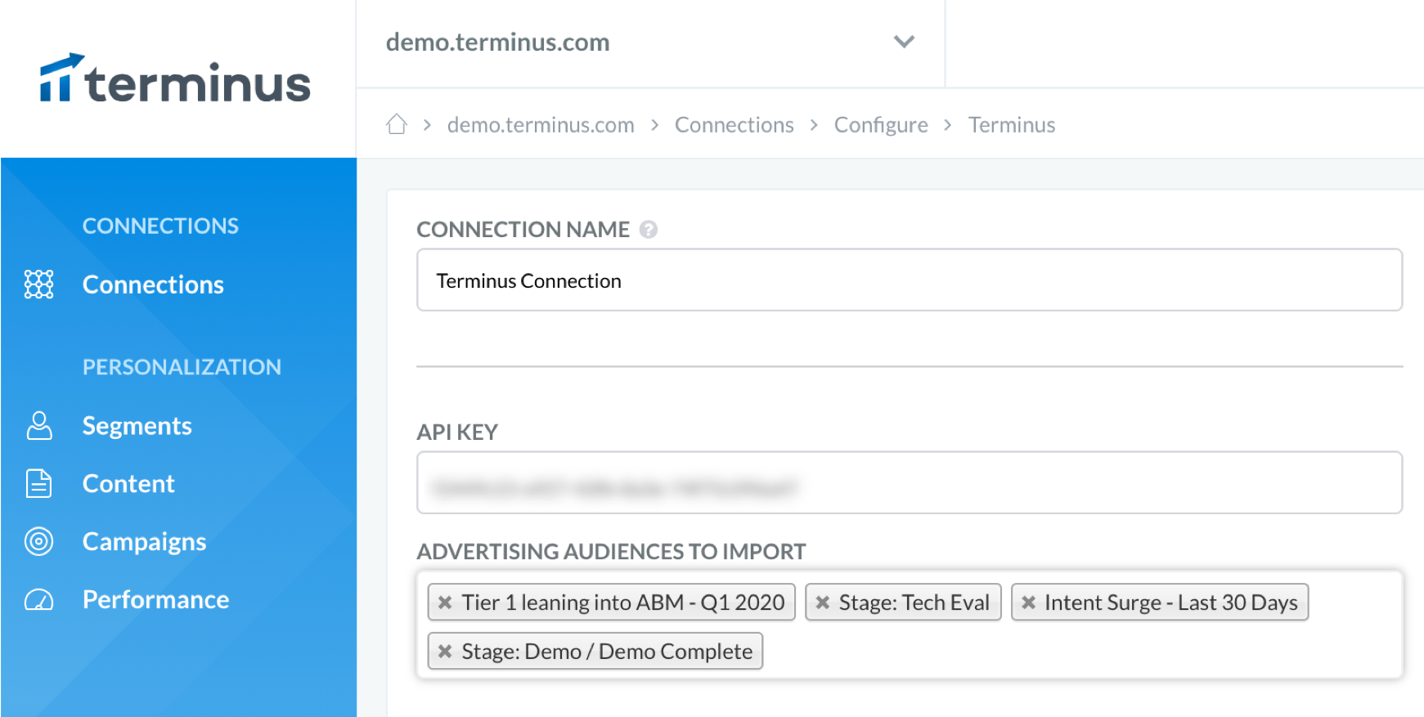Click the Intent Surge - Last 30 Days label

(1171, 603)
